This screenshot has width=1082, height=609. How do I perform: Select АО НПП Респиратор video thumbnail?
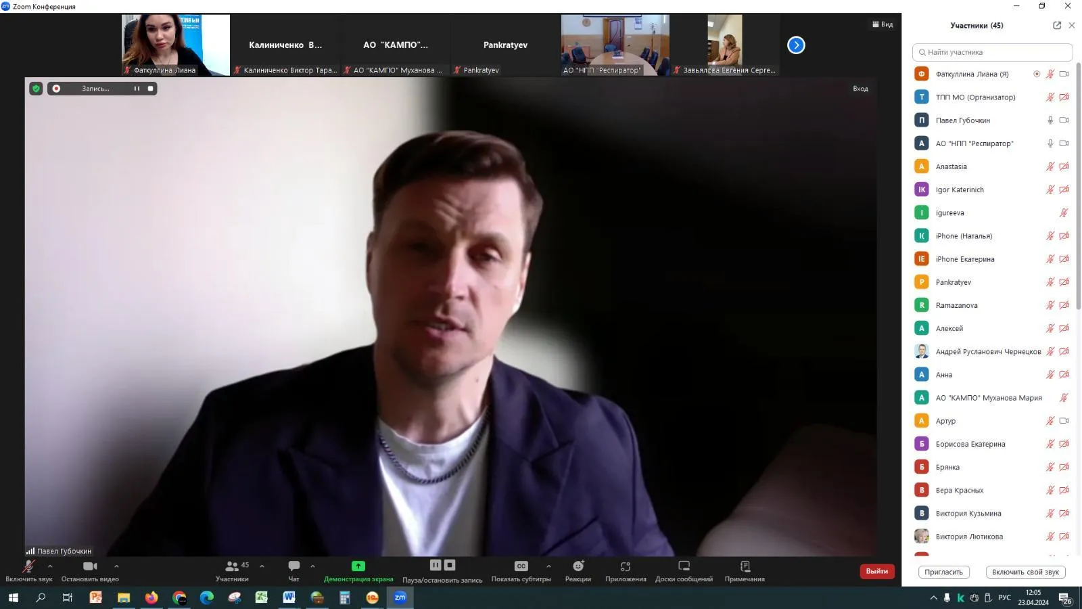point(615,45)
